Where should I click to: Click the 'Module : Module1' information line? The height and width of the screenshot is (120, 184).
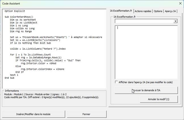click(x=35, y=94)
